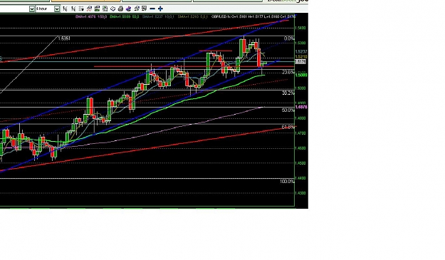The height and width of the screenshot is (260, 445).
Task: Print the chart using printer icon
Action: click(x=120, y=9)
